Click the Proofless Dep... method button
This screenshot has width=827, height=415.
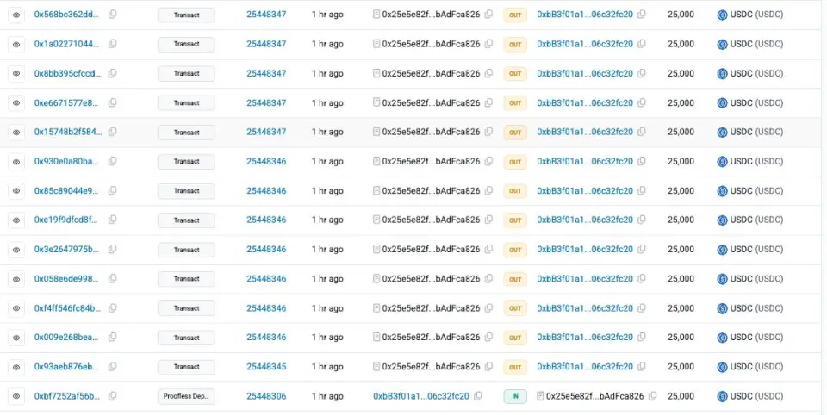point(186,396)
